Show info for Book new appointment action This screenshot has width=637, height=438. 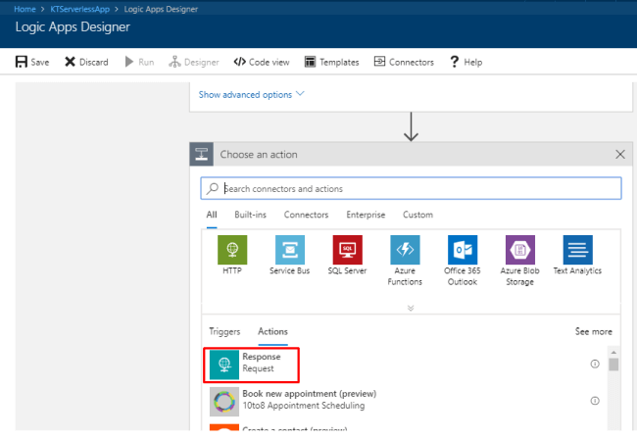595,401
